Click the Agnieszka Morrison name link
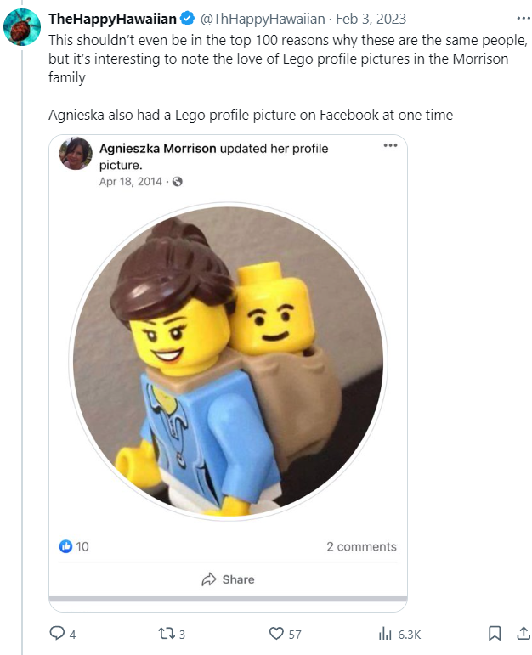Screen dimensions: 532x655 158,148
